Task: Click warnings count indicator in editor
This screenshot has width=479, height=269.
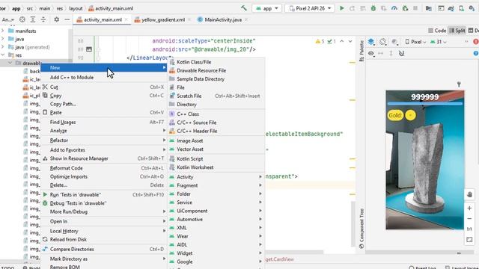Action: click(x=320, y=41)
